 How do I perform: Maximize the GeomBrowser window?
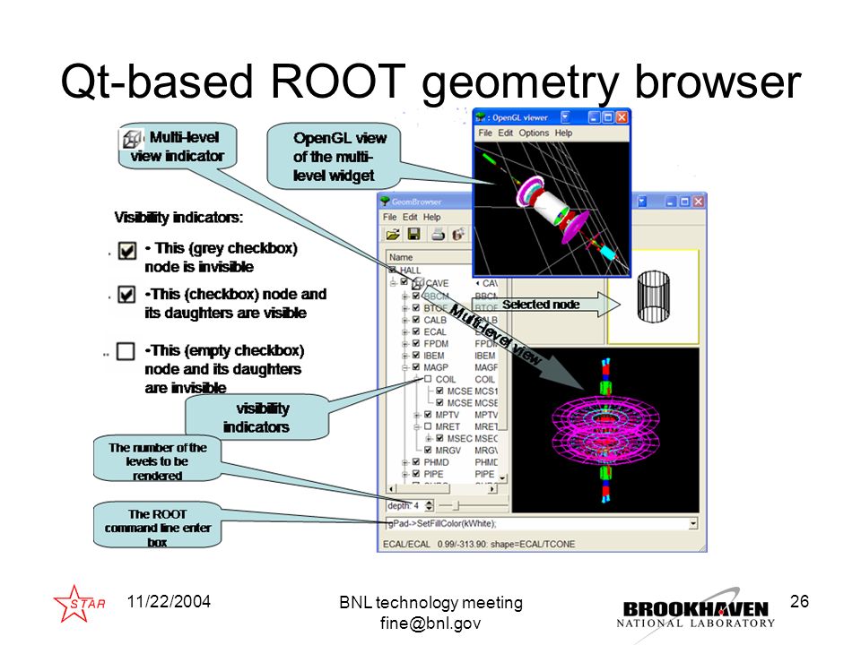point(684,202)
